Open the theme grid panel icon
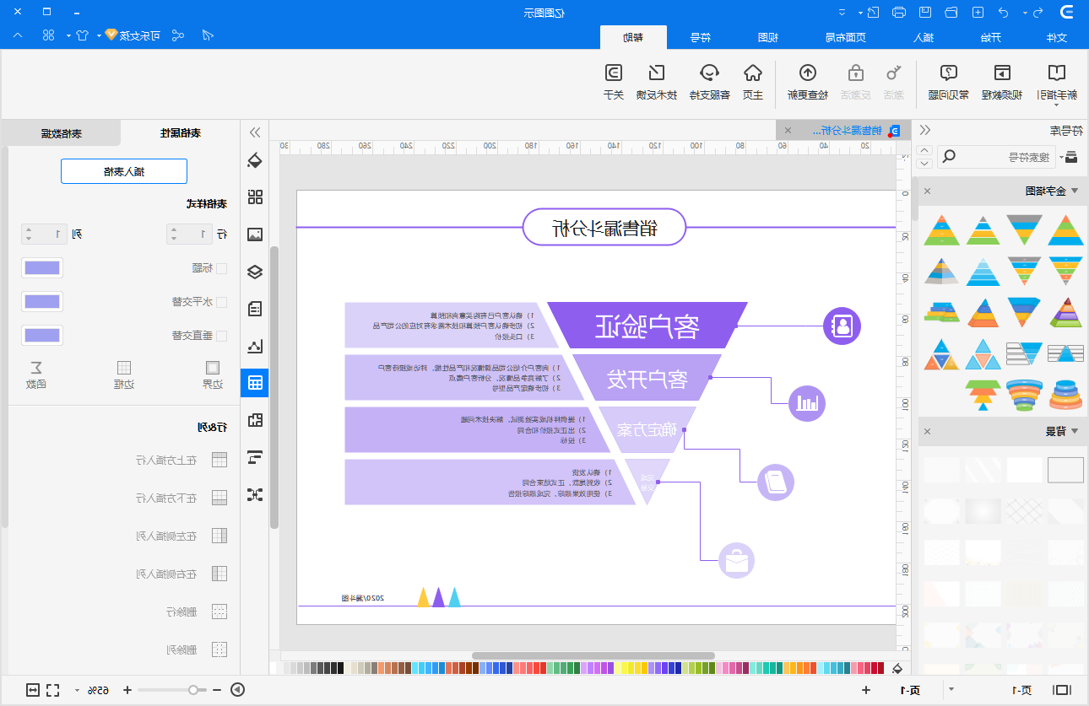This screenshot has height=706, width=1089. (255, 197)
